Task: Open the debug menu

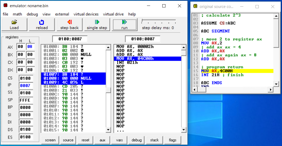Action: pyautogui.click(x=32, y=14)
